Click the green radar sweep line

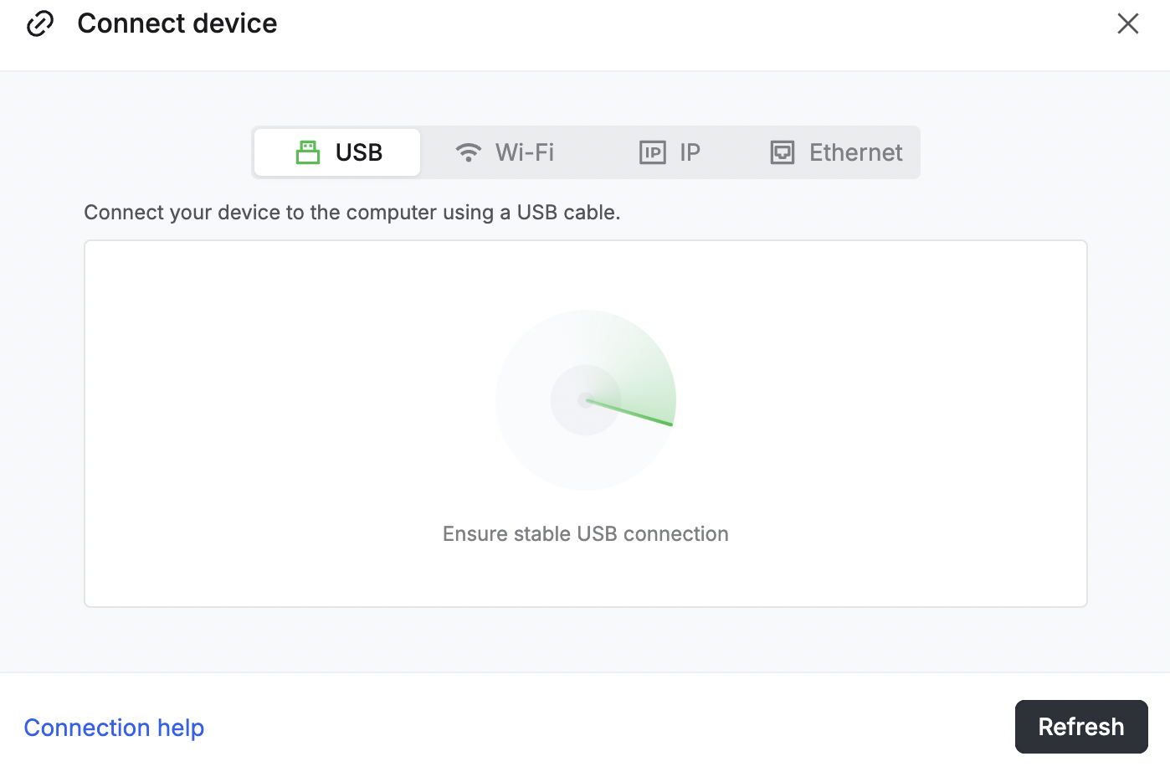click(x=636, y=414)
